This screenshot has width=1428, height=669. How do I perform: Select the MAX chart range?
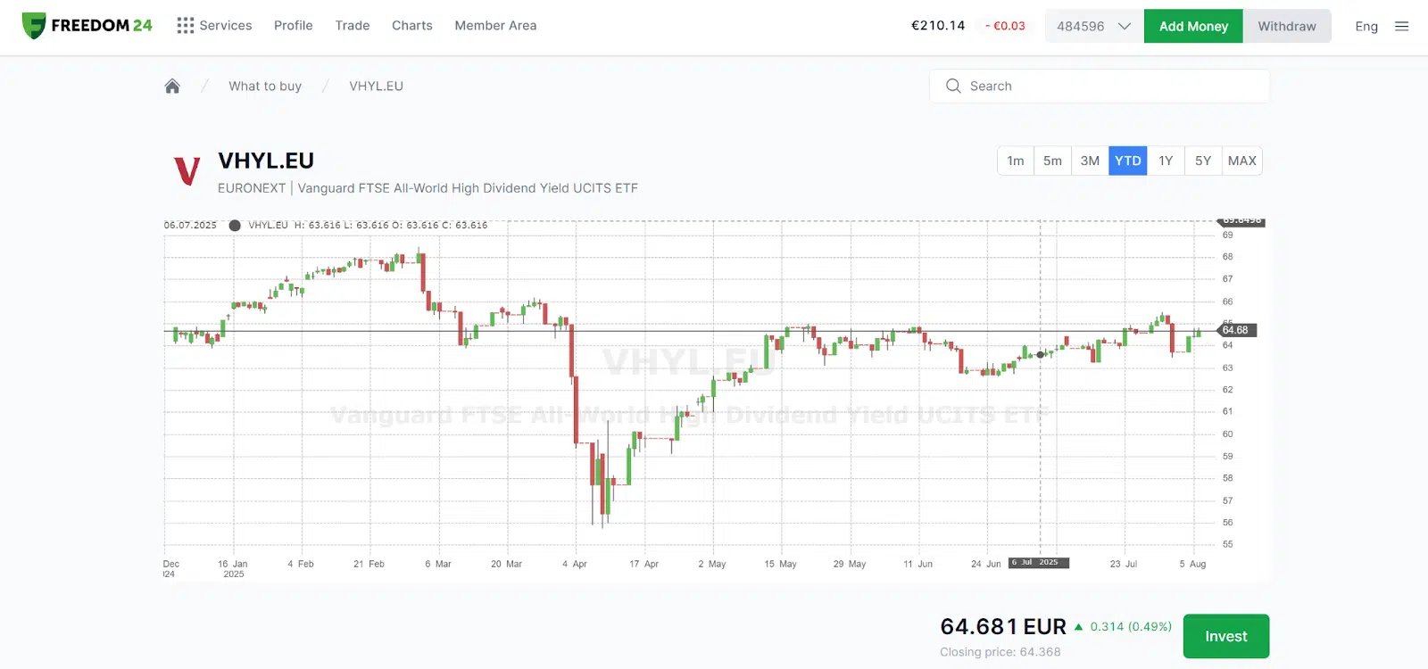pyautogui.click(x=1241, y=161)
